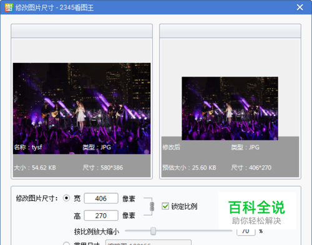The width and height of the screenshot is (312, 245).
Task: Close the 修改图片尺寸 dialog
Action: click(x=300, y=7)
